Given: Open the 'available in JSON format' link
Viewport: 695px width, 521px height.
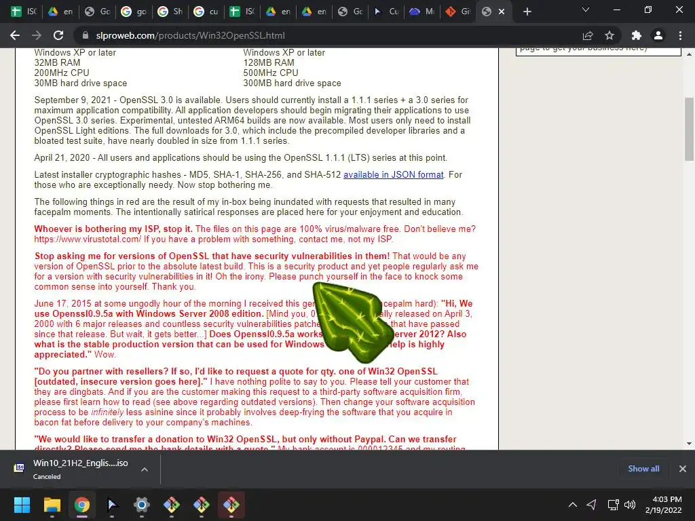Looking at the screenshot, I should pos(393,174).
